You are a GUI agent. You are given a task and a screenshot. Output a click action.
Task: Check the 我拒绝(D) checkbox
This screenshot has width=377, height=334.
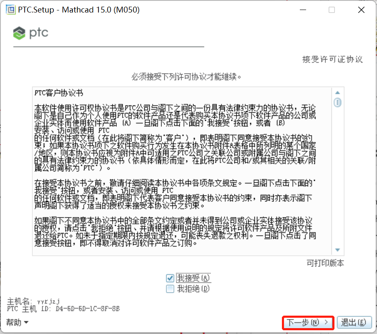170,289
